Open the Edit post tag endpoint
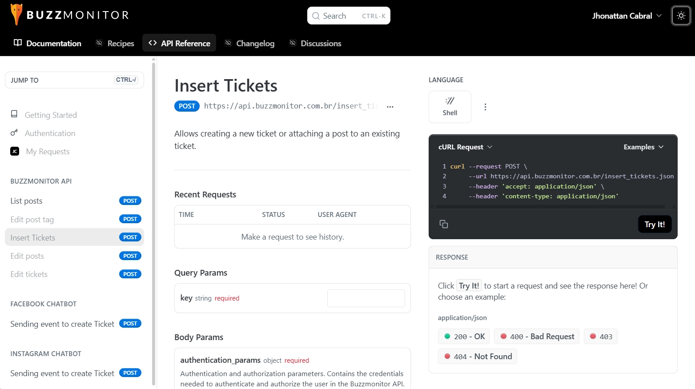 pyautogui.click(x=74, y=219)
